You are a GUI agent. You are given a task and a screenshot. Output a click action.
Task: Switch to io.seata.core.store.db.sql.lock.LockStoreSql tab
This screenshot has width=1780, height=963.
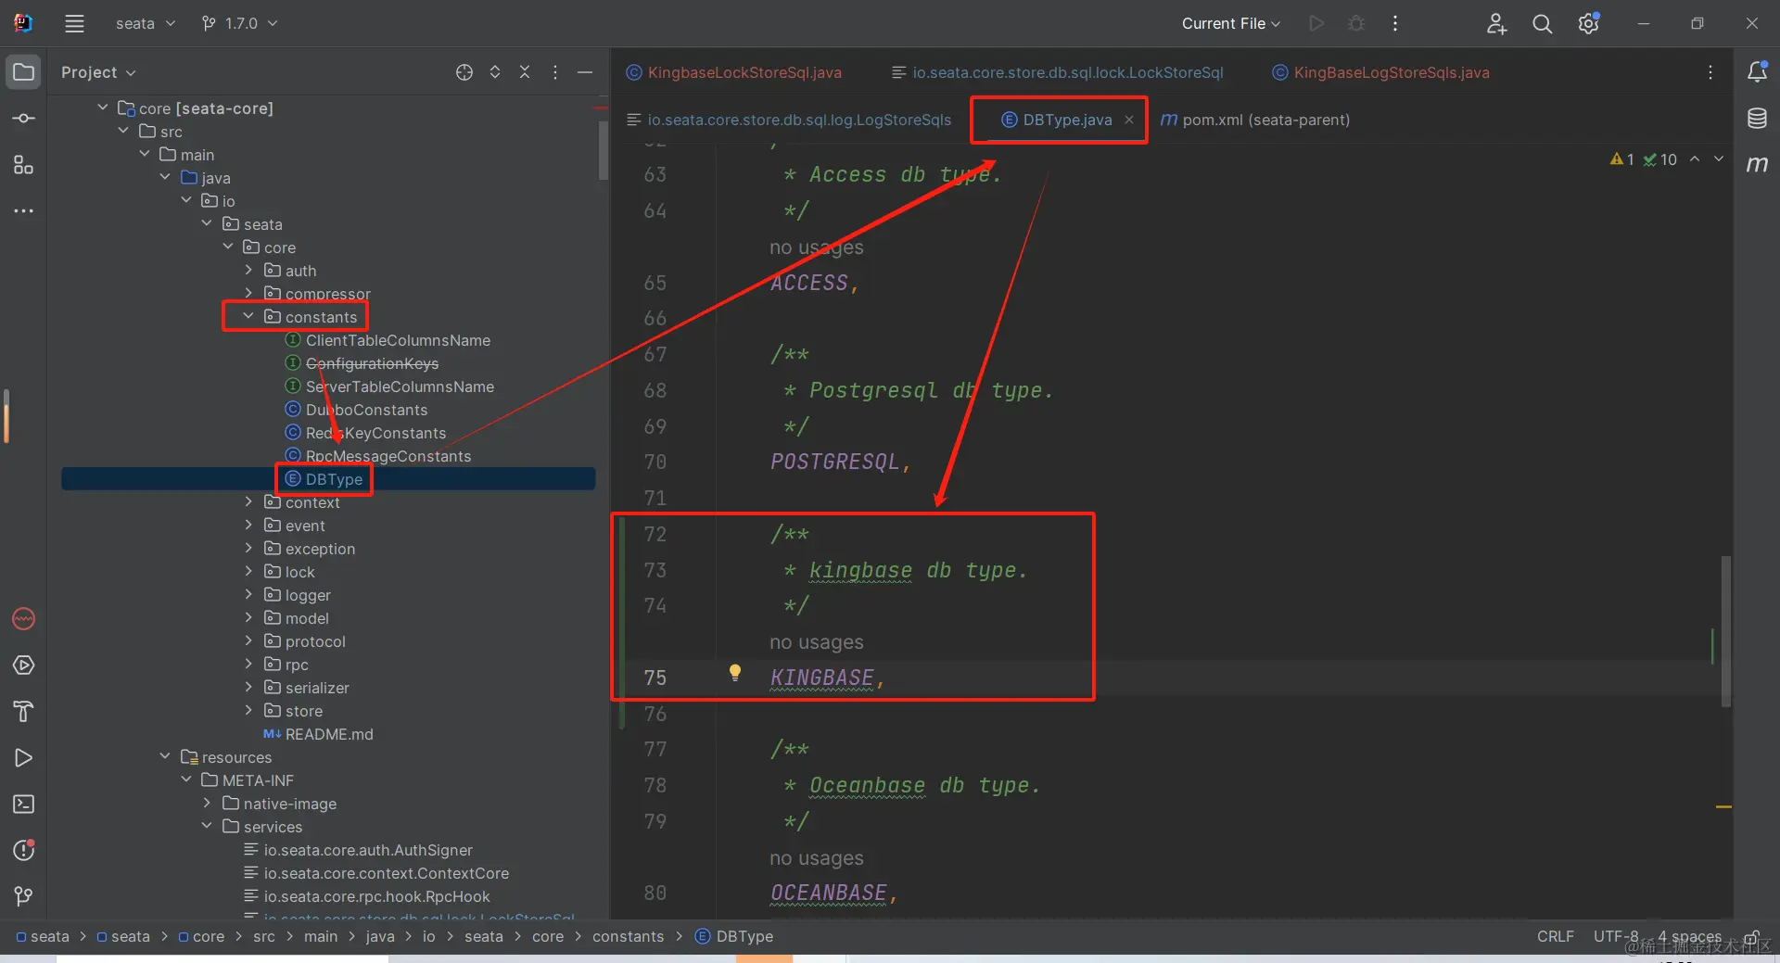[x=1057, y=72]
